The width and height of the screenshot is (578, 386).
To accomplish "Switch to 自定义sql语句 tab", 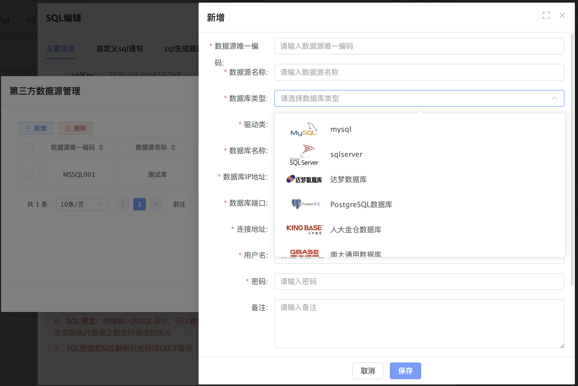I will [x=119, y=49].
